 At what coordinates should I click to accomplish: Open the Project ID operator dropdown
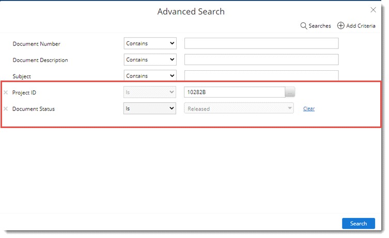(x=150, y=92)
